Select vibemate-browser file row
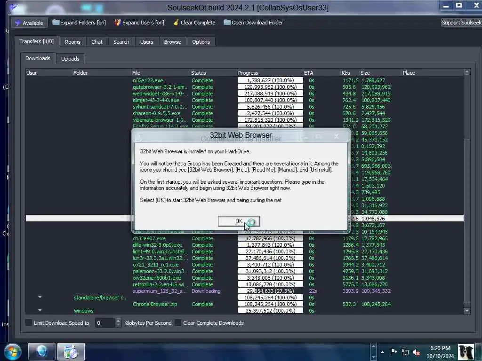482x361 pixels. (x=160, y=120)
